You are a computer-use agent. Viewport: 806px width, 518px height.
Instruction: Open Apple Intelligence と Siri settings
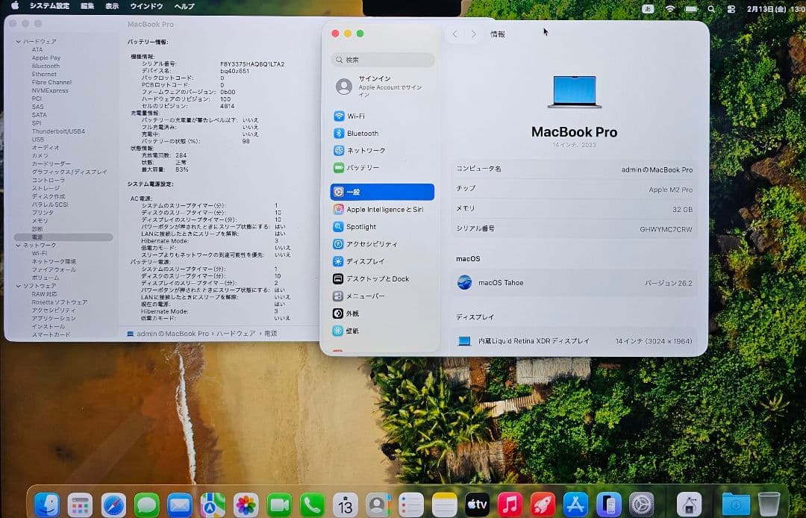click(382, 210)
